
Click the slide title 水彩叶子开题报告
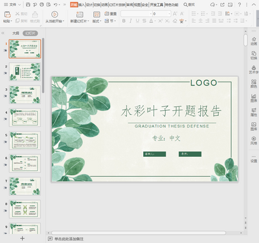click(x=171, y=111)
